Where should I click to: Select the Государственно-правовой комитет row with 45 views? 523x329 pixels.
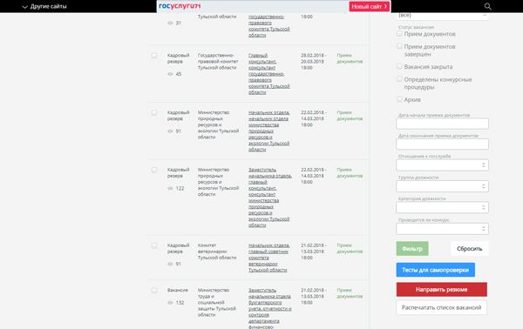(154, 56)
